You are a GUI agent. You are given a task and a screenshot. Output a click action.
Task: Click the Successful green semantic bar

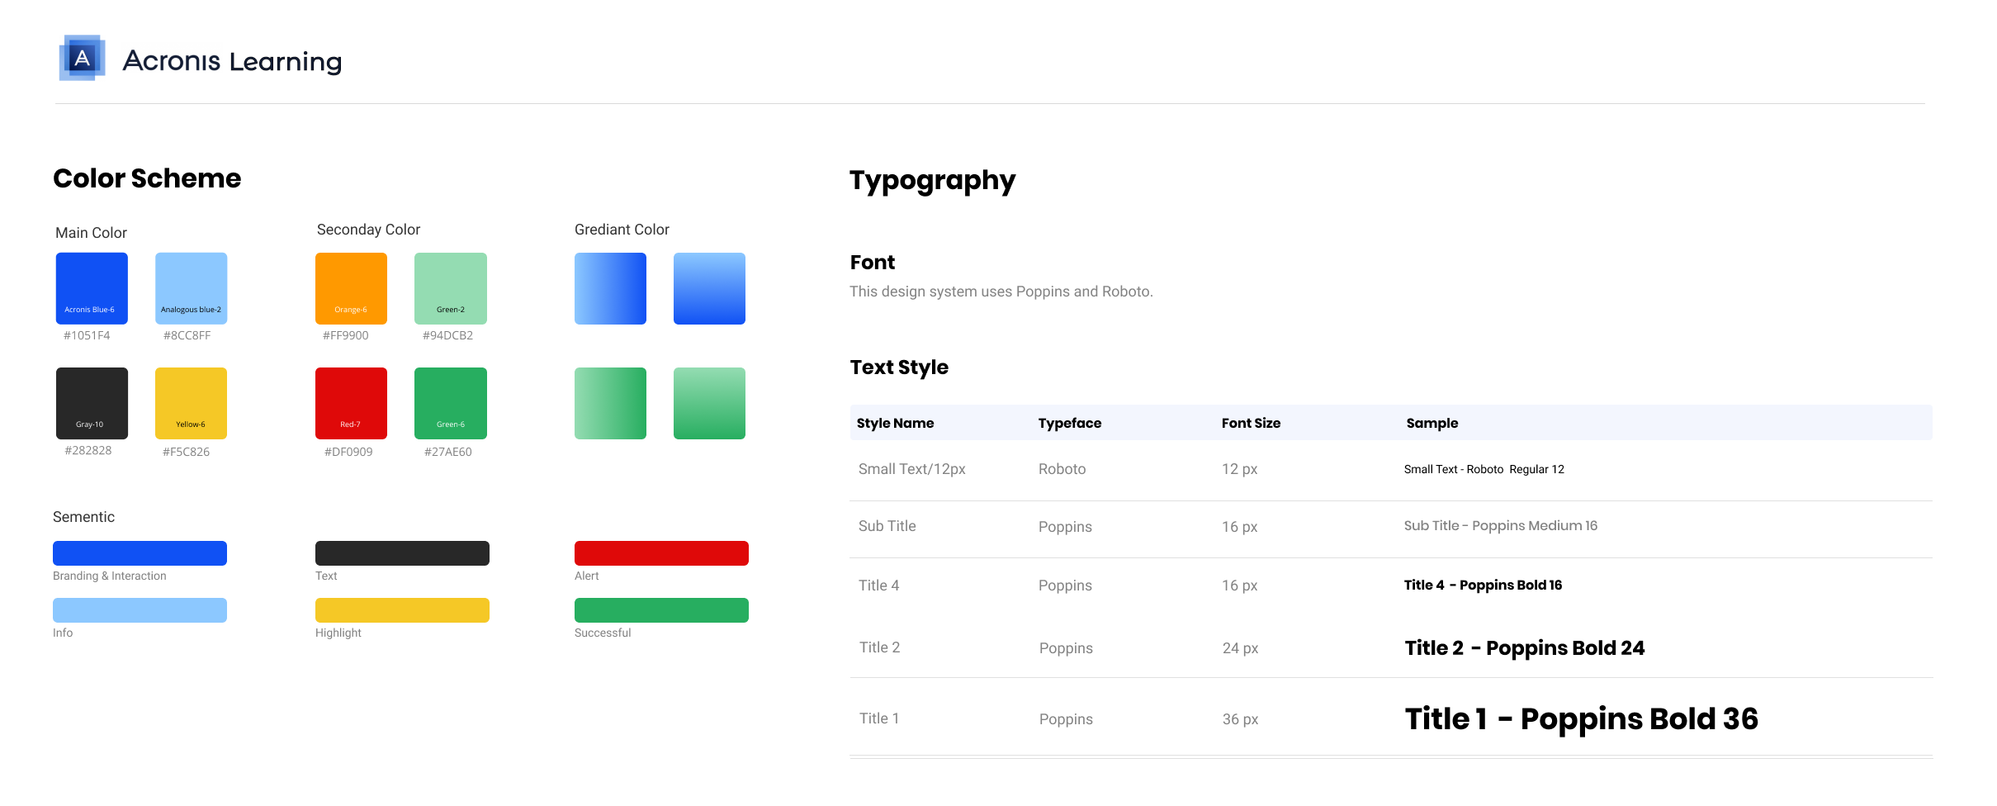point(661,609)
